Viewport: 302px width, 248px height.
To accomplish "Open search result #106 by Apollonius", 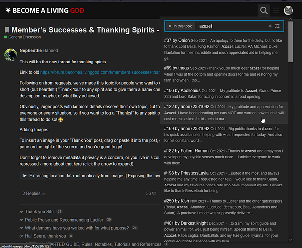I will [224, 94].
